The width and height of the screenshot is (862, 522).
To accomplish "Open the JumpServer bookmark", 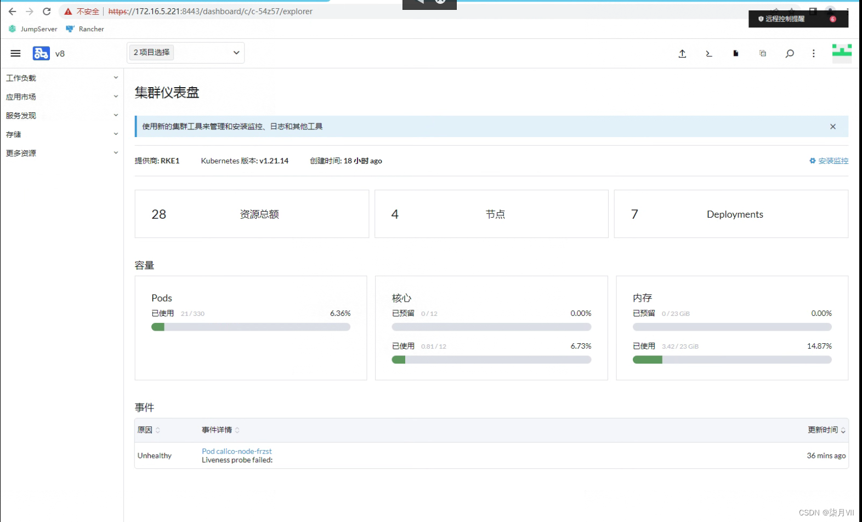I will [33, 29].
